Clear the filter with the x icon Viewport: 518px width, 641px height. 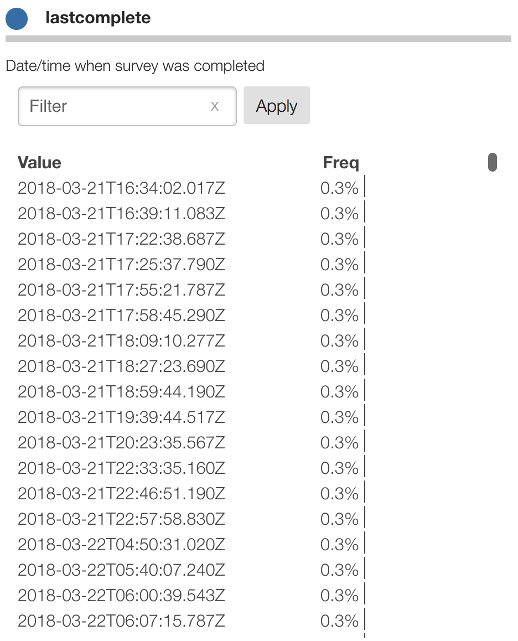coord(215,106)
